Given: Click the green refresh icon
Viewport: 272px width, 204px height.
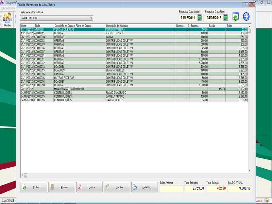Looking at the screenshot, I should coord(236,17).
